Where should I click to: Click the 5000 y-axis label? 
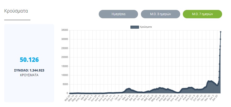pos(65,84)
